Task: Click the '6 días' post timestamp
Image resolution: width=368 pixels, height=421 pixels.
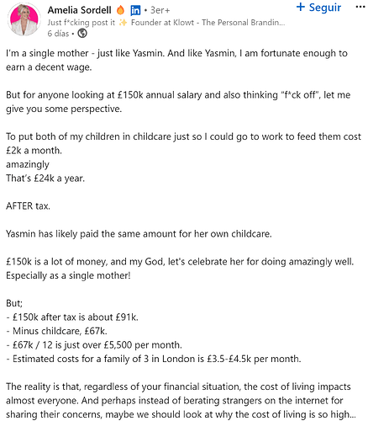Action: click(58, 34)
